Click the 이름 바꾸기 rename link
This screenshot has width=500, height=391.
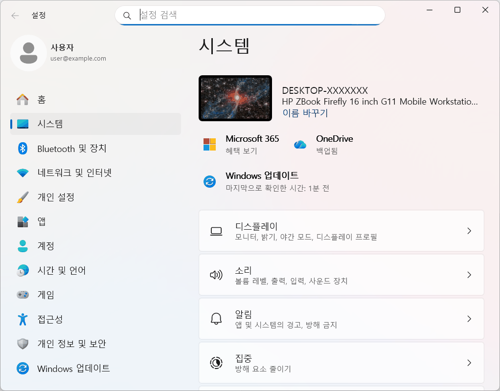click(x=305, y=113)
